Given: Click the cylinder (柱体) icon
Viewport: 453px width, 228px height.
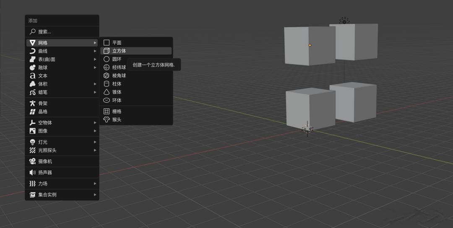Looking at the screenshot, I should click(107, 84).
